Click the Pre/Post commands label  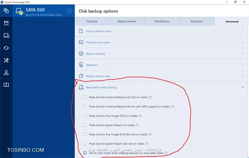pyautogui.click(x=98, y=42)
